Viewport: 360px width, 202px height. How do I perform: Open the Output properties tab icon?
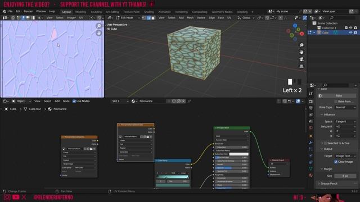point(311,108)
